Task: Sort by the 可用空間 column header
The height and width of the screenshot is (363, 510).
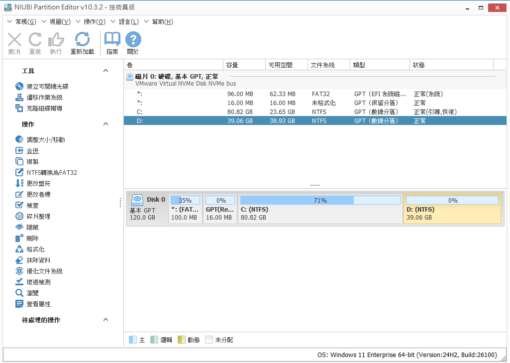Action: pyautogui.click(x=287, y=65)
